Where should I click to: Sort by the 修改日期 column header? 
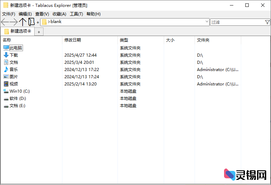90,40
